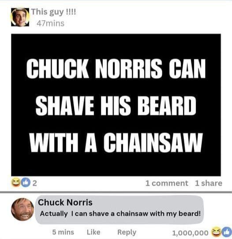Screen dimensions: 232x239
Task: Click the 'CHUCK NORRIS CAN' headline in meme
Action: (x=116, y=68)
